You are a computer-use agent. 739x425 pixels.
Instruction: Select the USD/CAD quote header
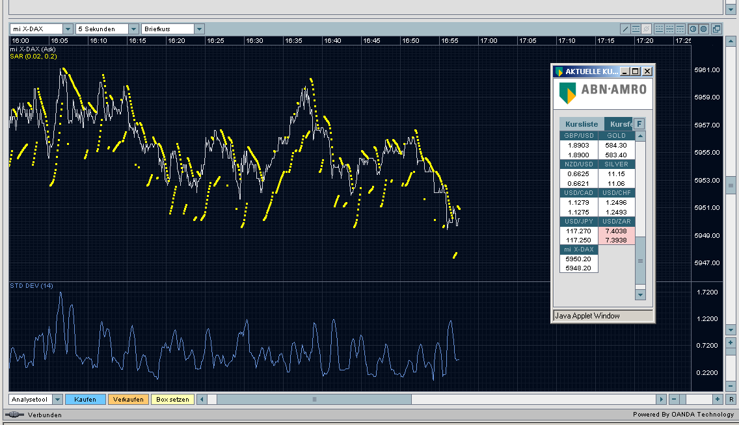(579, 193)
